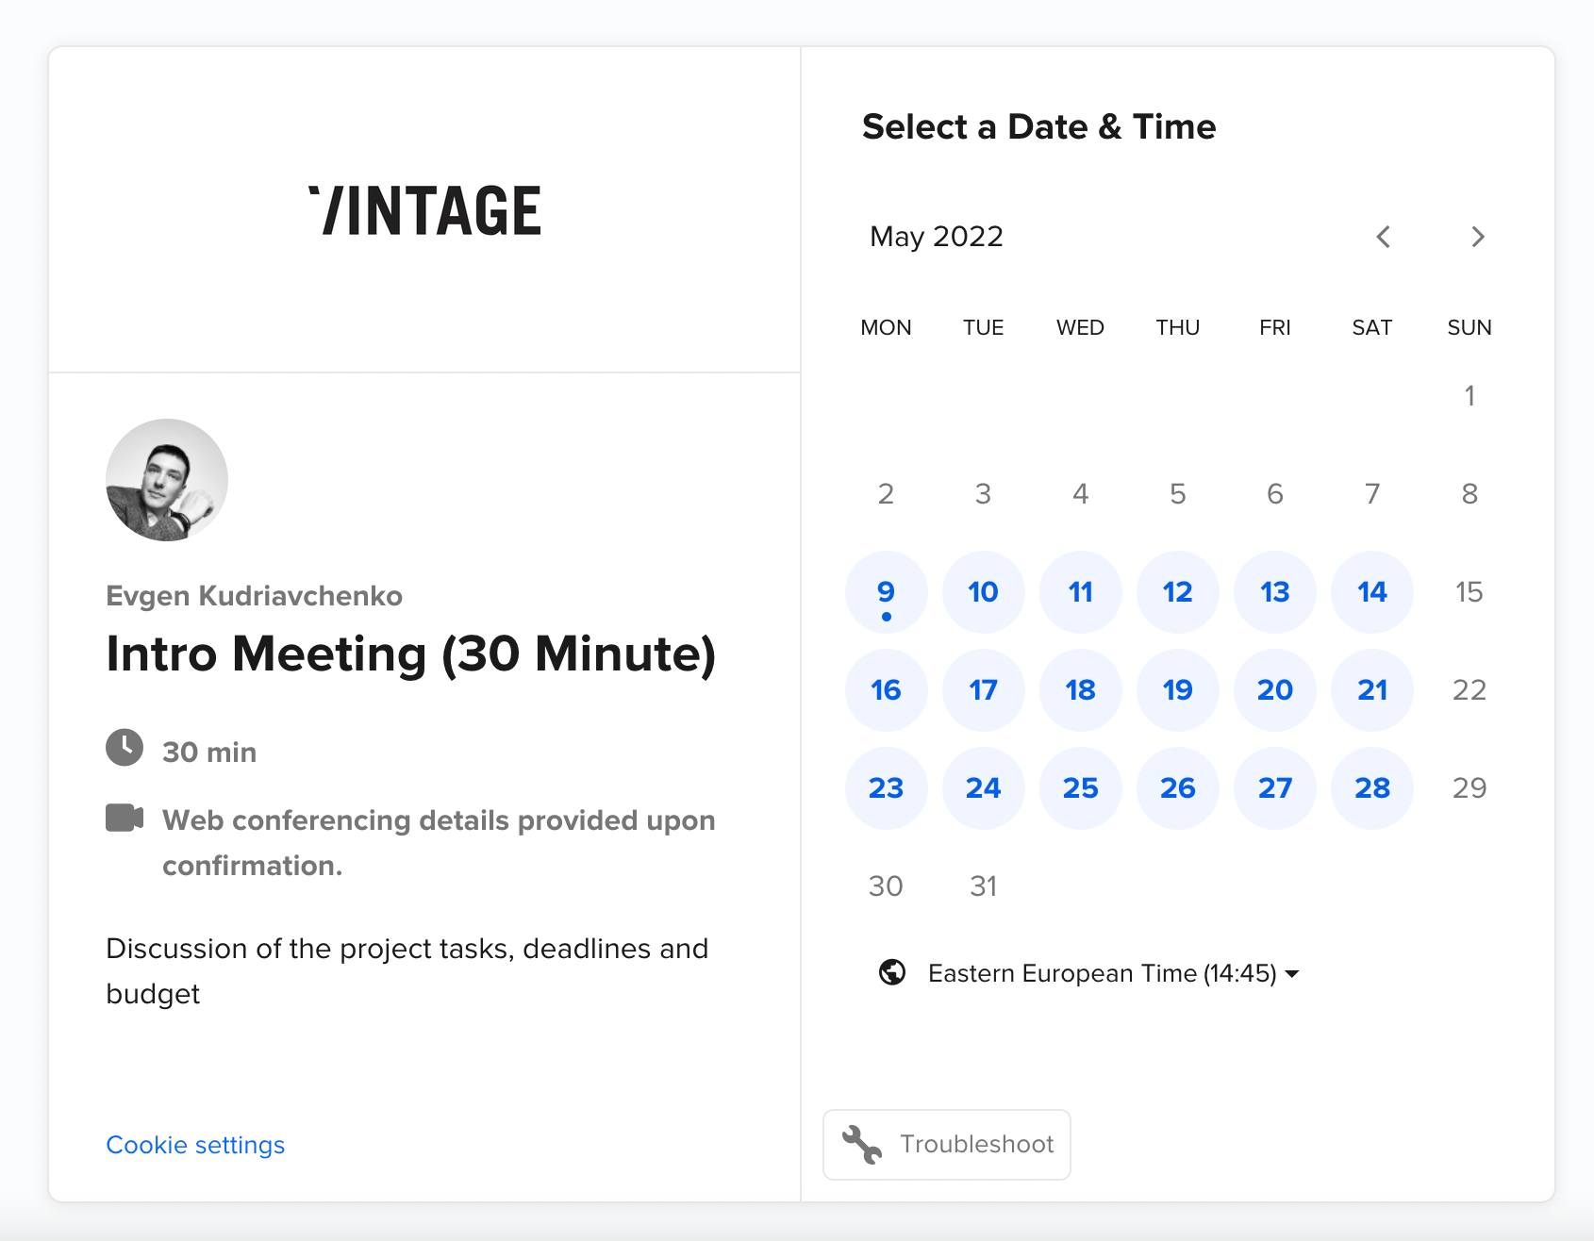Click the VINTAGE logo
1594x1241 pixels.
point(425,209)
